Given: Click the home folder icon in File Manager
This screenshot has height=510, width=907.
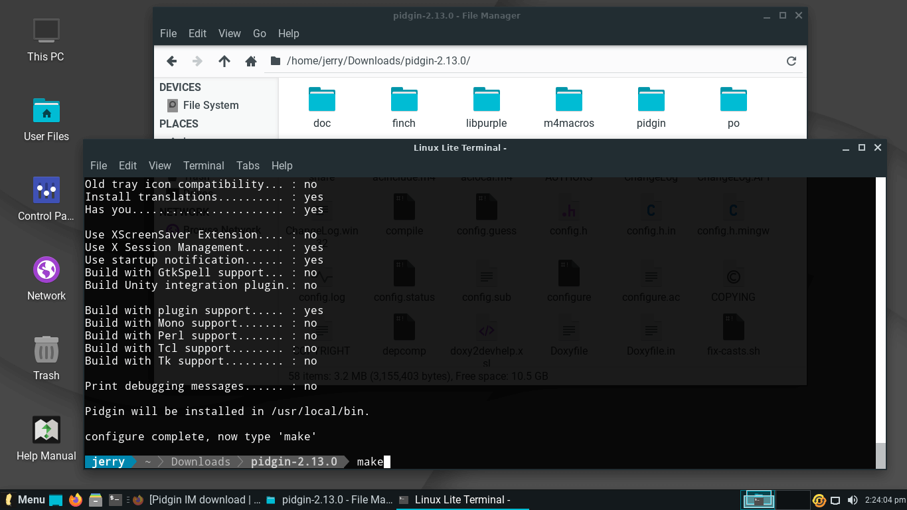Looking at the screenshot, I should pos(251,61).
